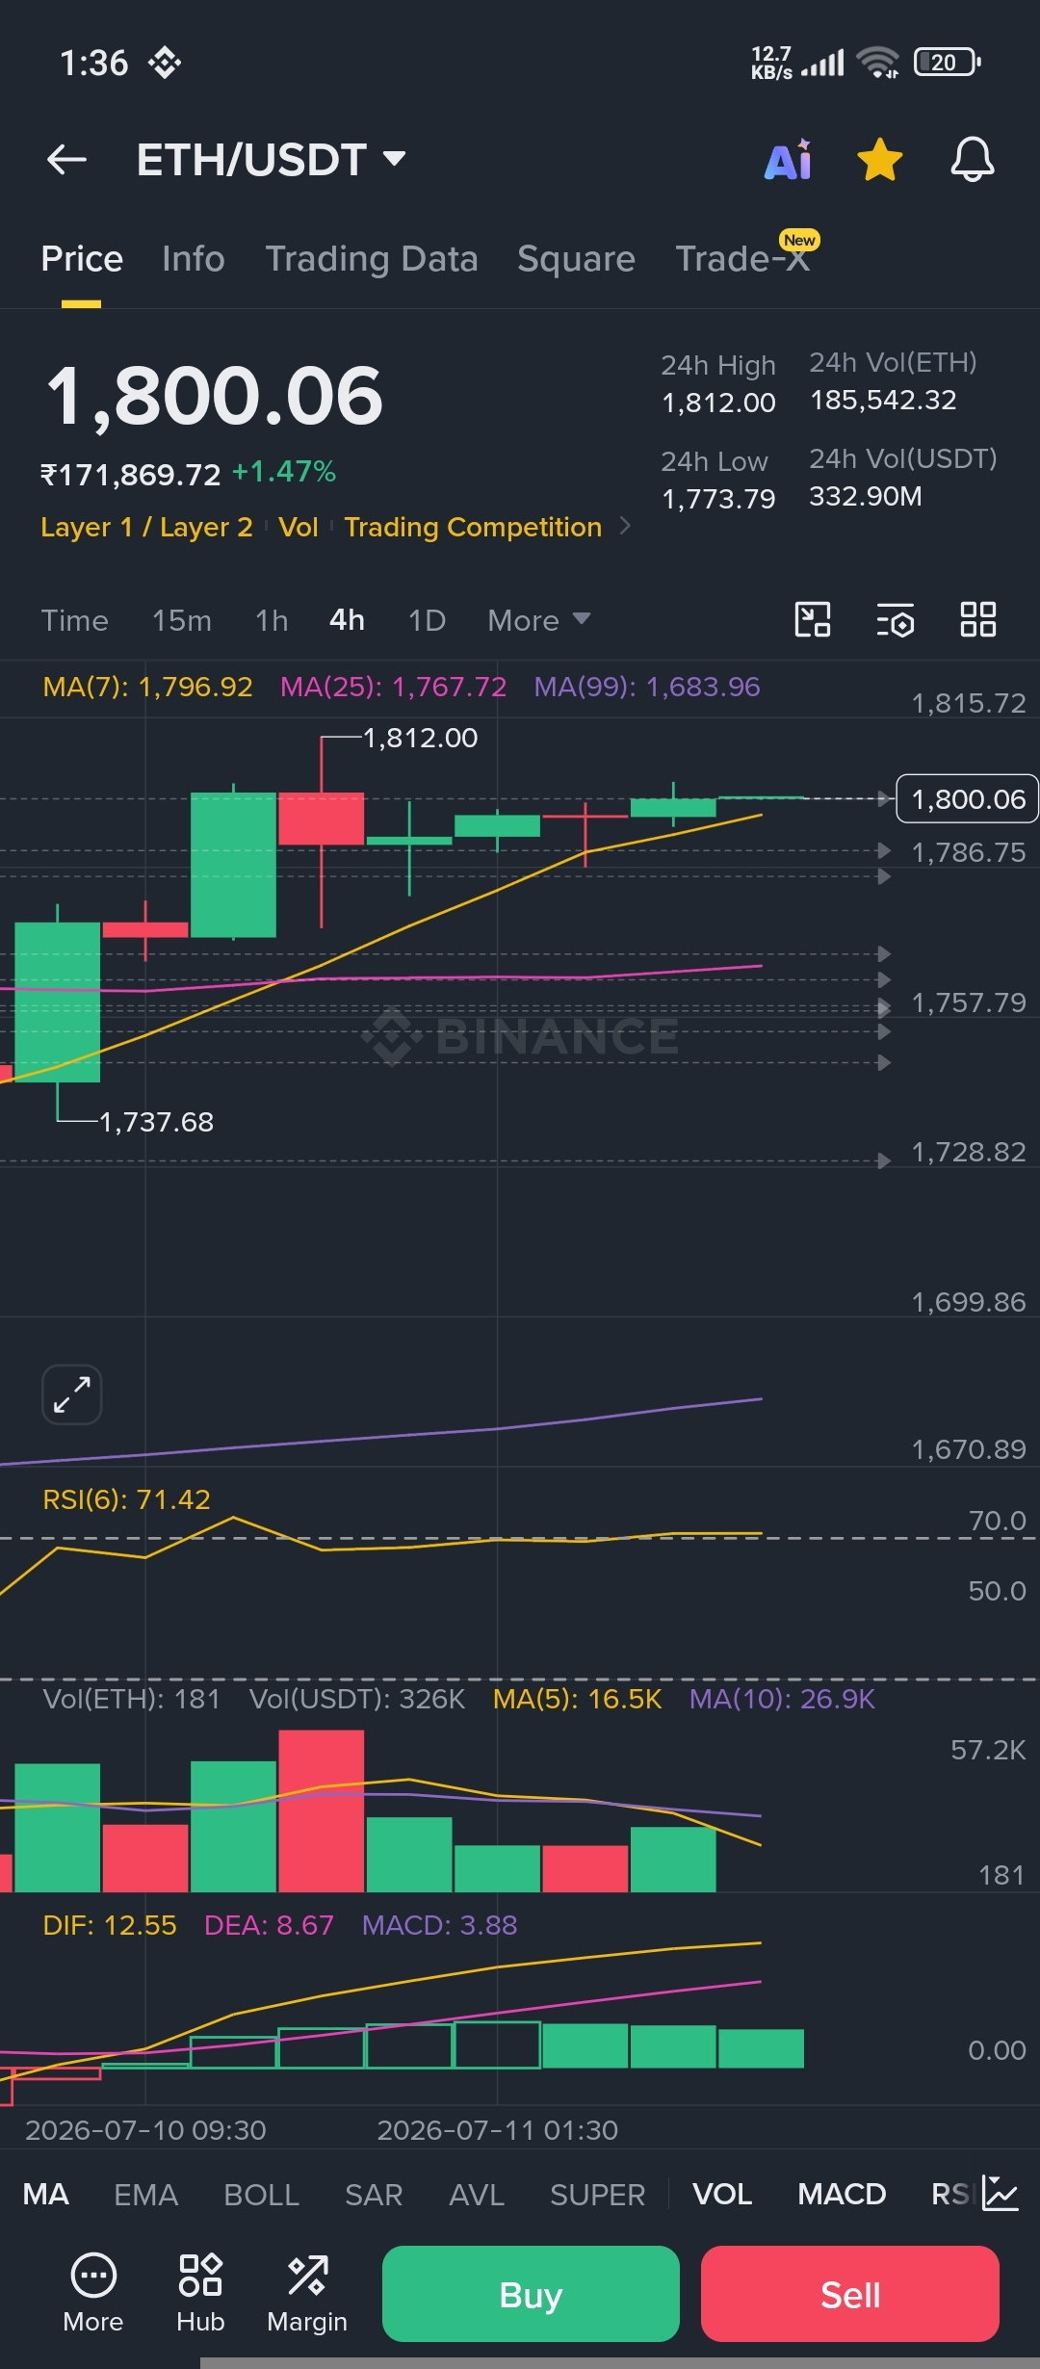Open price alerts bell icon
This screenshot has height=2369, width=1040.
click(973, 160)
